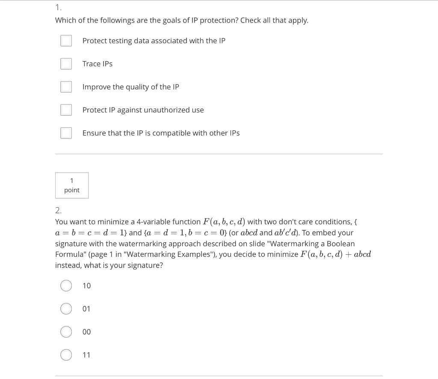Click the question 1 prompt text
This screenshot has height=379, width=438.
pyautogui.click(x=182, y=20)
